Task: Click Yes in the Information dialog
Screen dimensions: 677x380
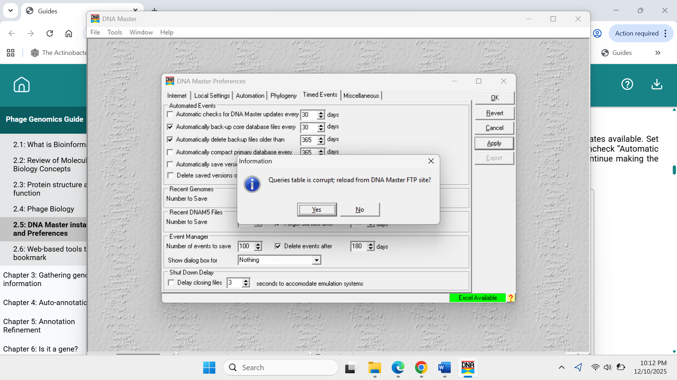Action: tap(317, 210)
